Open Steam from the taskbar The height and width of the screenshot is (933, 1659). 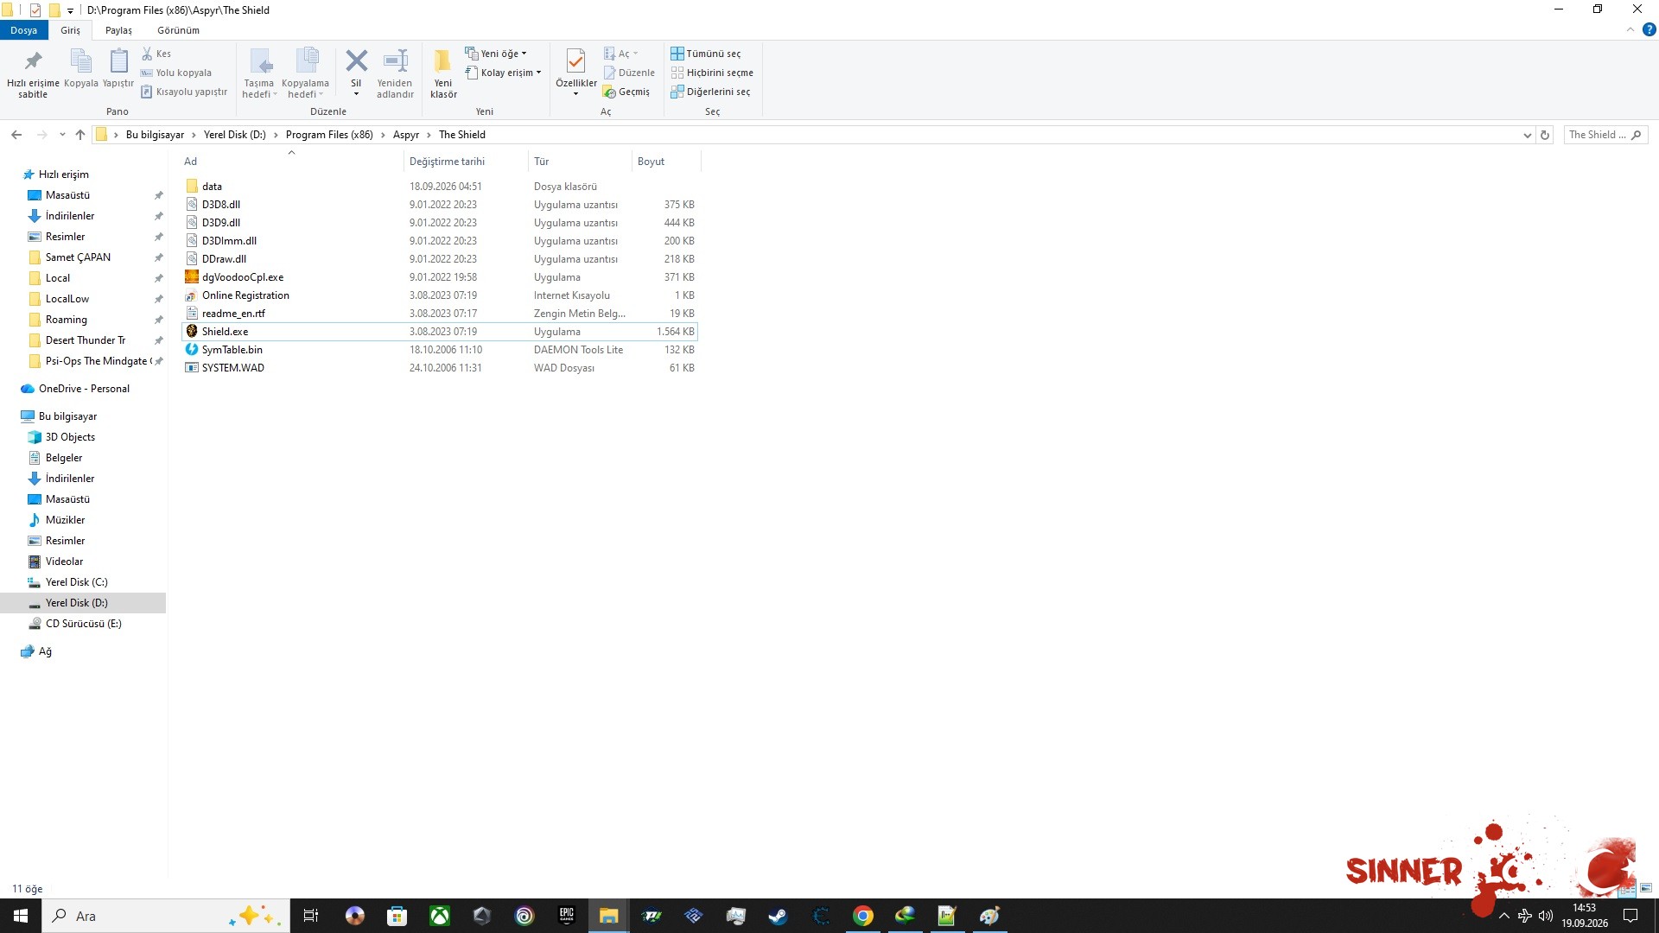point(778,916)
